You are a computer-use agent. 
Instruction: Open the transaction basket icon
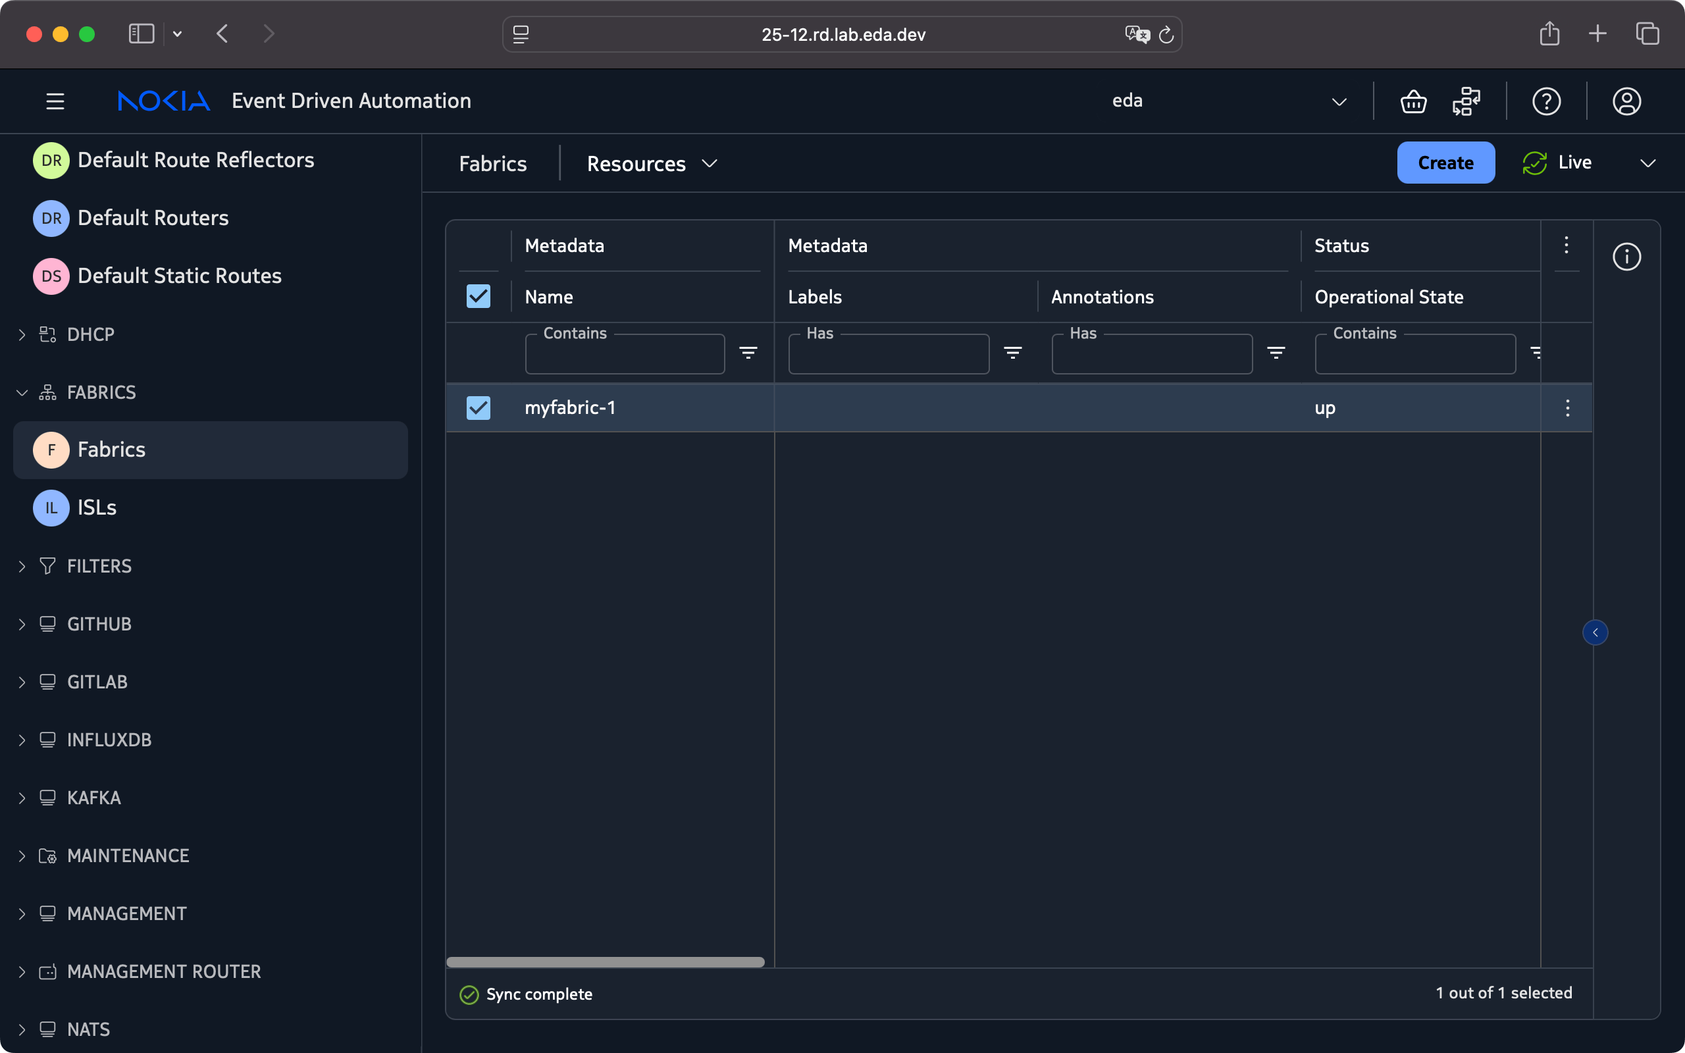[1413, 101]
